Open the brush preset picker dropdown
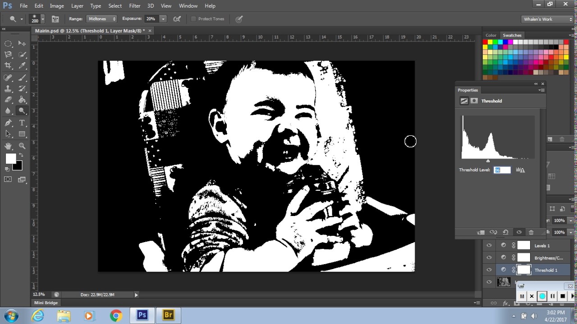The width and height of the screenshot is (577, 324). coord(43,19)
